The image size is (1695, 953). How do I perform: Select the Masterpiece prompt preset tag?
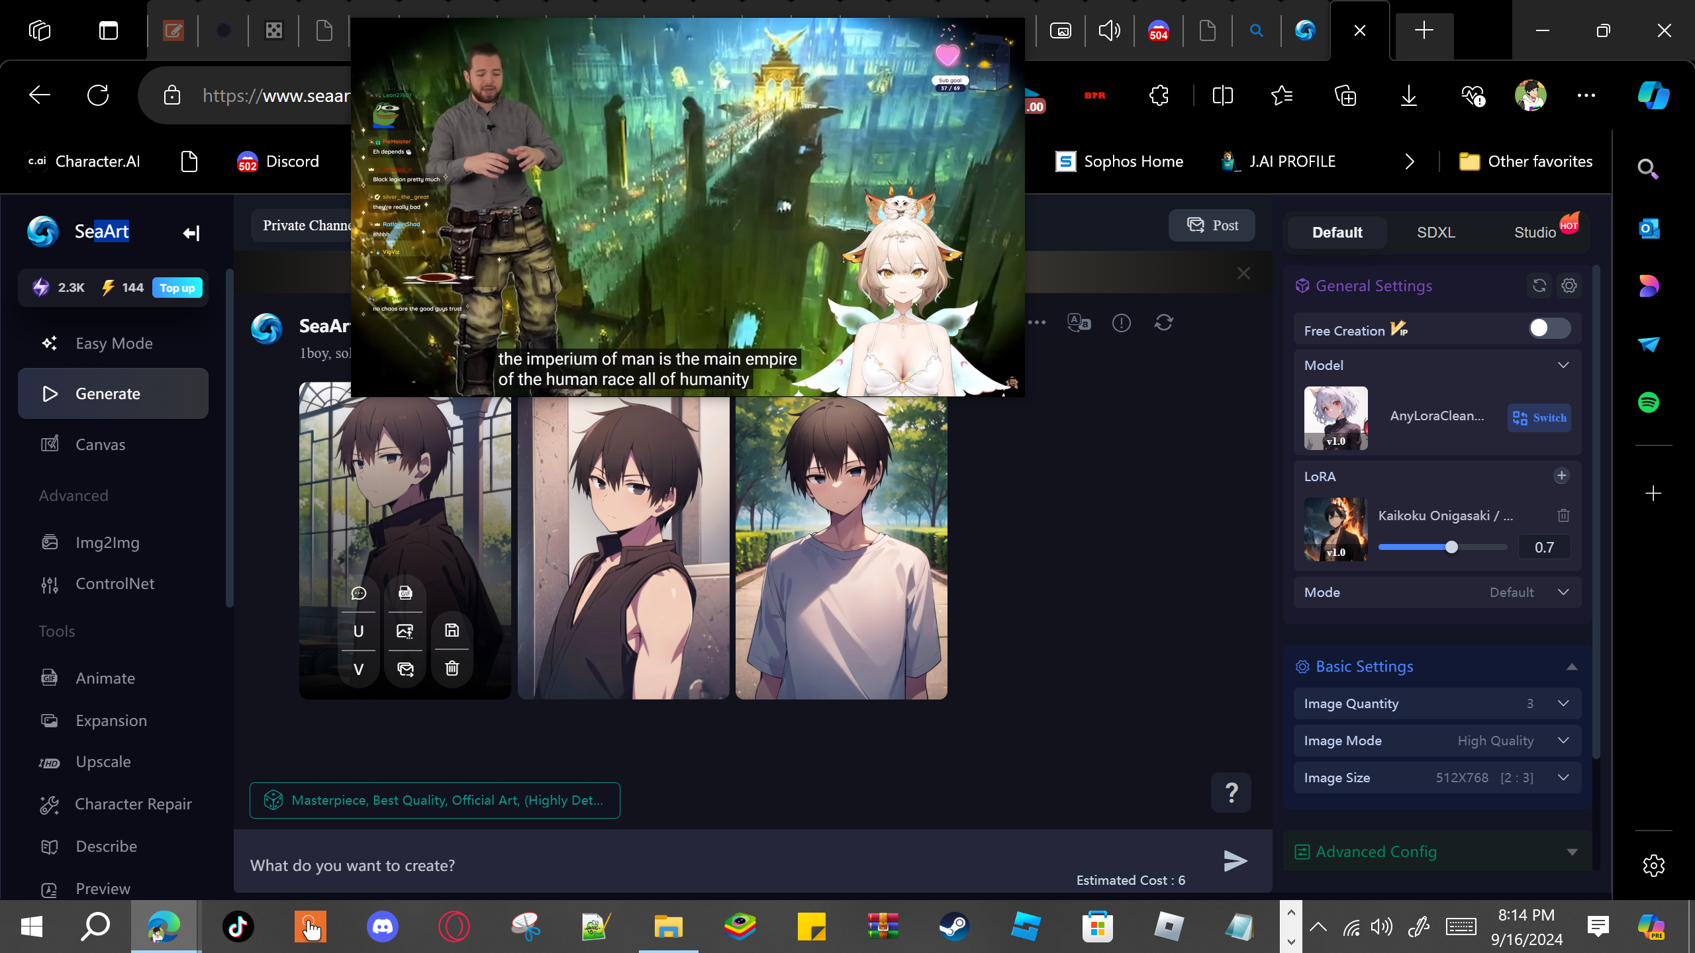[435, 801]
